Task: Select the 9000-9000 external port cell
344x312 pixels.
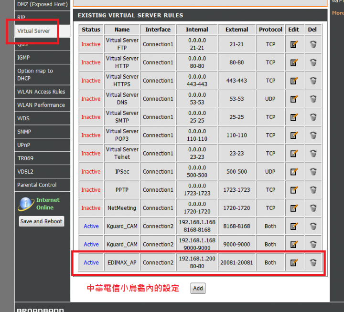Action: (236, 244)
